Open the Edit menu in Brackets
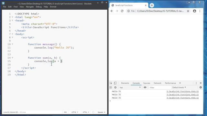 point(10,7)
